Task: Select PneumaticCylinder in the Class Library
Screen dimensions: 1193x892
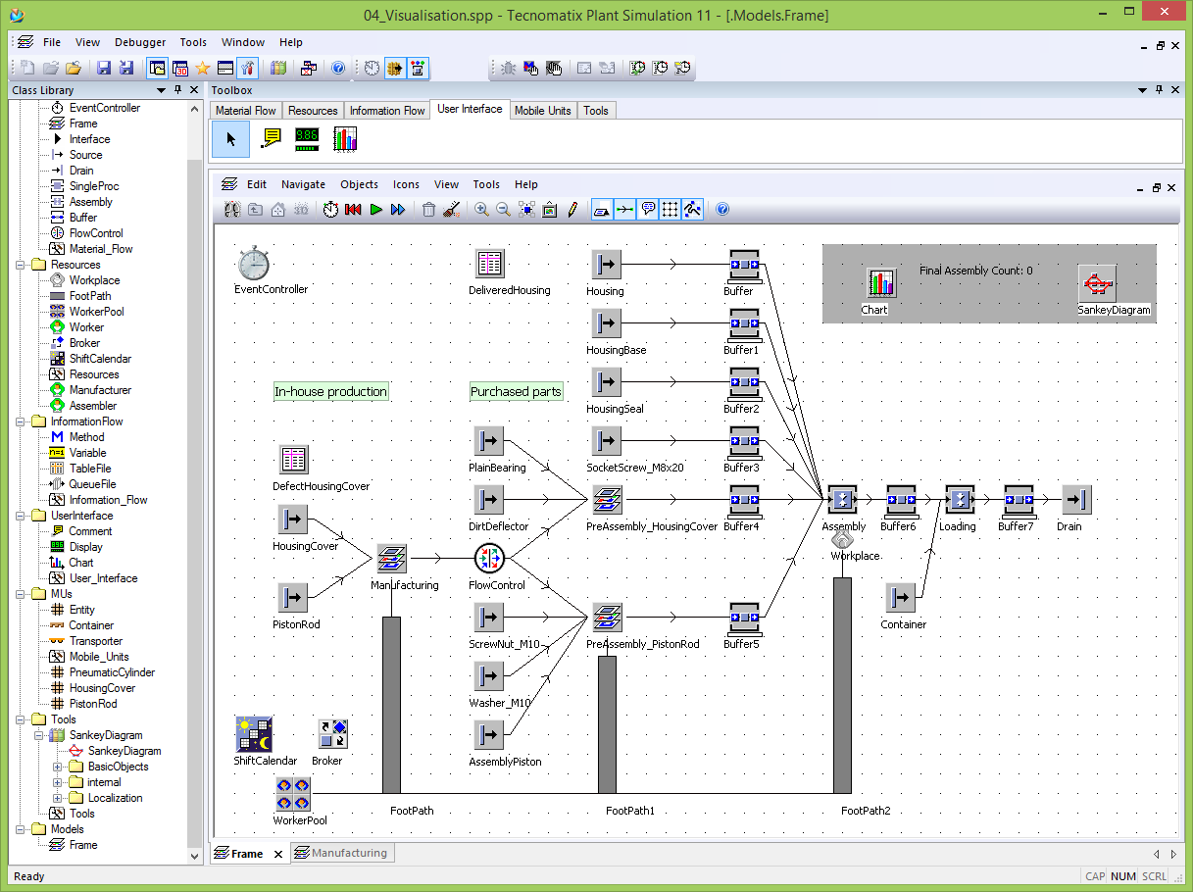Action: (112, 672)
